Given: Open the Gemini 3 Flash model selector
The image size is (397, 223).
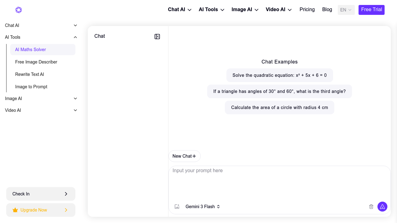Looking at the screenshot, I should (203, 207).
